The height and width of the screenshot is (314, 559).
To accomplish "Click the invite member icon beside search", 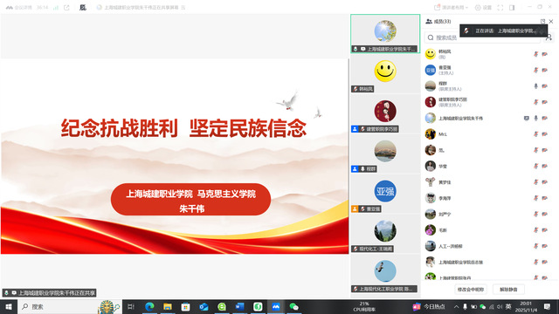I will point(549,38).
